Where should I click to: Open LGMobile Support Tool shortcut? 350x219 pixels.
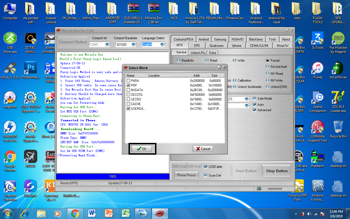click(x=317, y=132)
